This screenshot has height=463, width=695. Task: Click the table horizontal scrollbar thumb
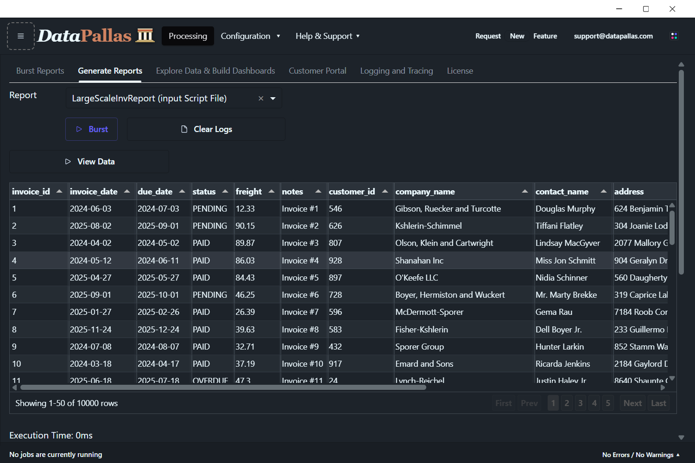tap(223, 388)
